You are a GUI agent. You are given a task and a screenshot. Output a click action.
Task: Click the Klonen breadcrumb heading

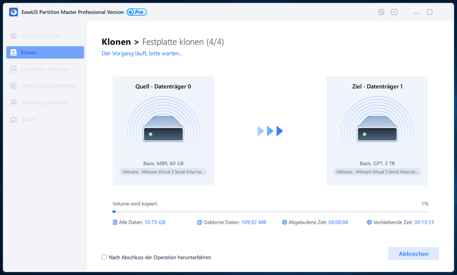116,42
